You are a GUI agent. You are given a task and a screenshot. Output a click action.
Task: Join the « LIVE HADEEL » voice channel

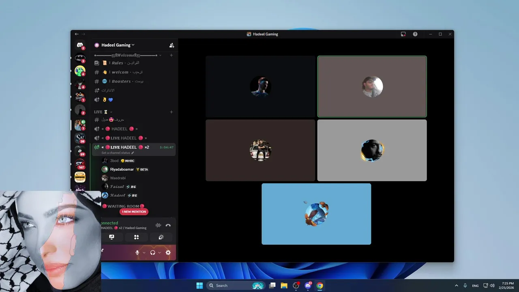tap(134, 138)
